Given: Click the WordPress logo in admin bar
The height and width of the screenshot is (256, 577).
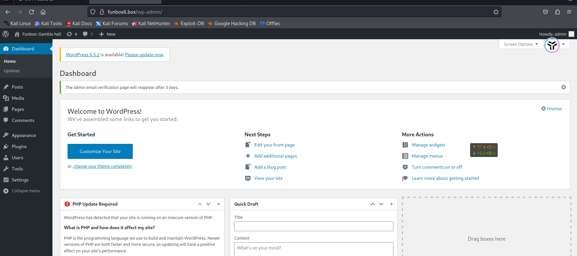Looking at the screenshot, I should point(6,34).
